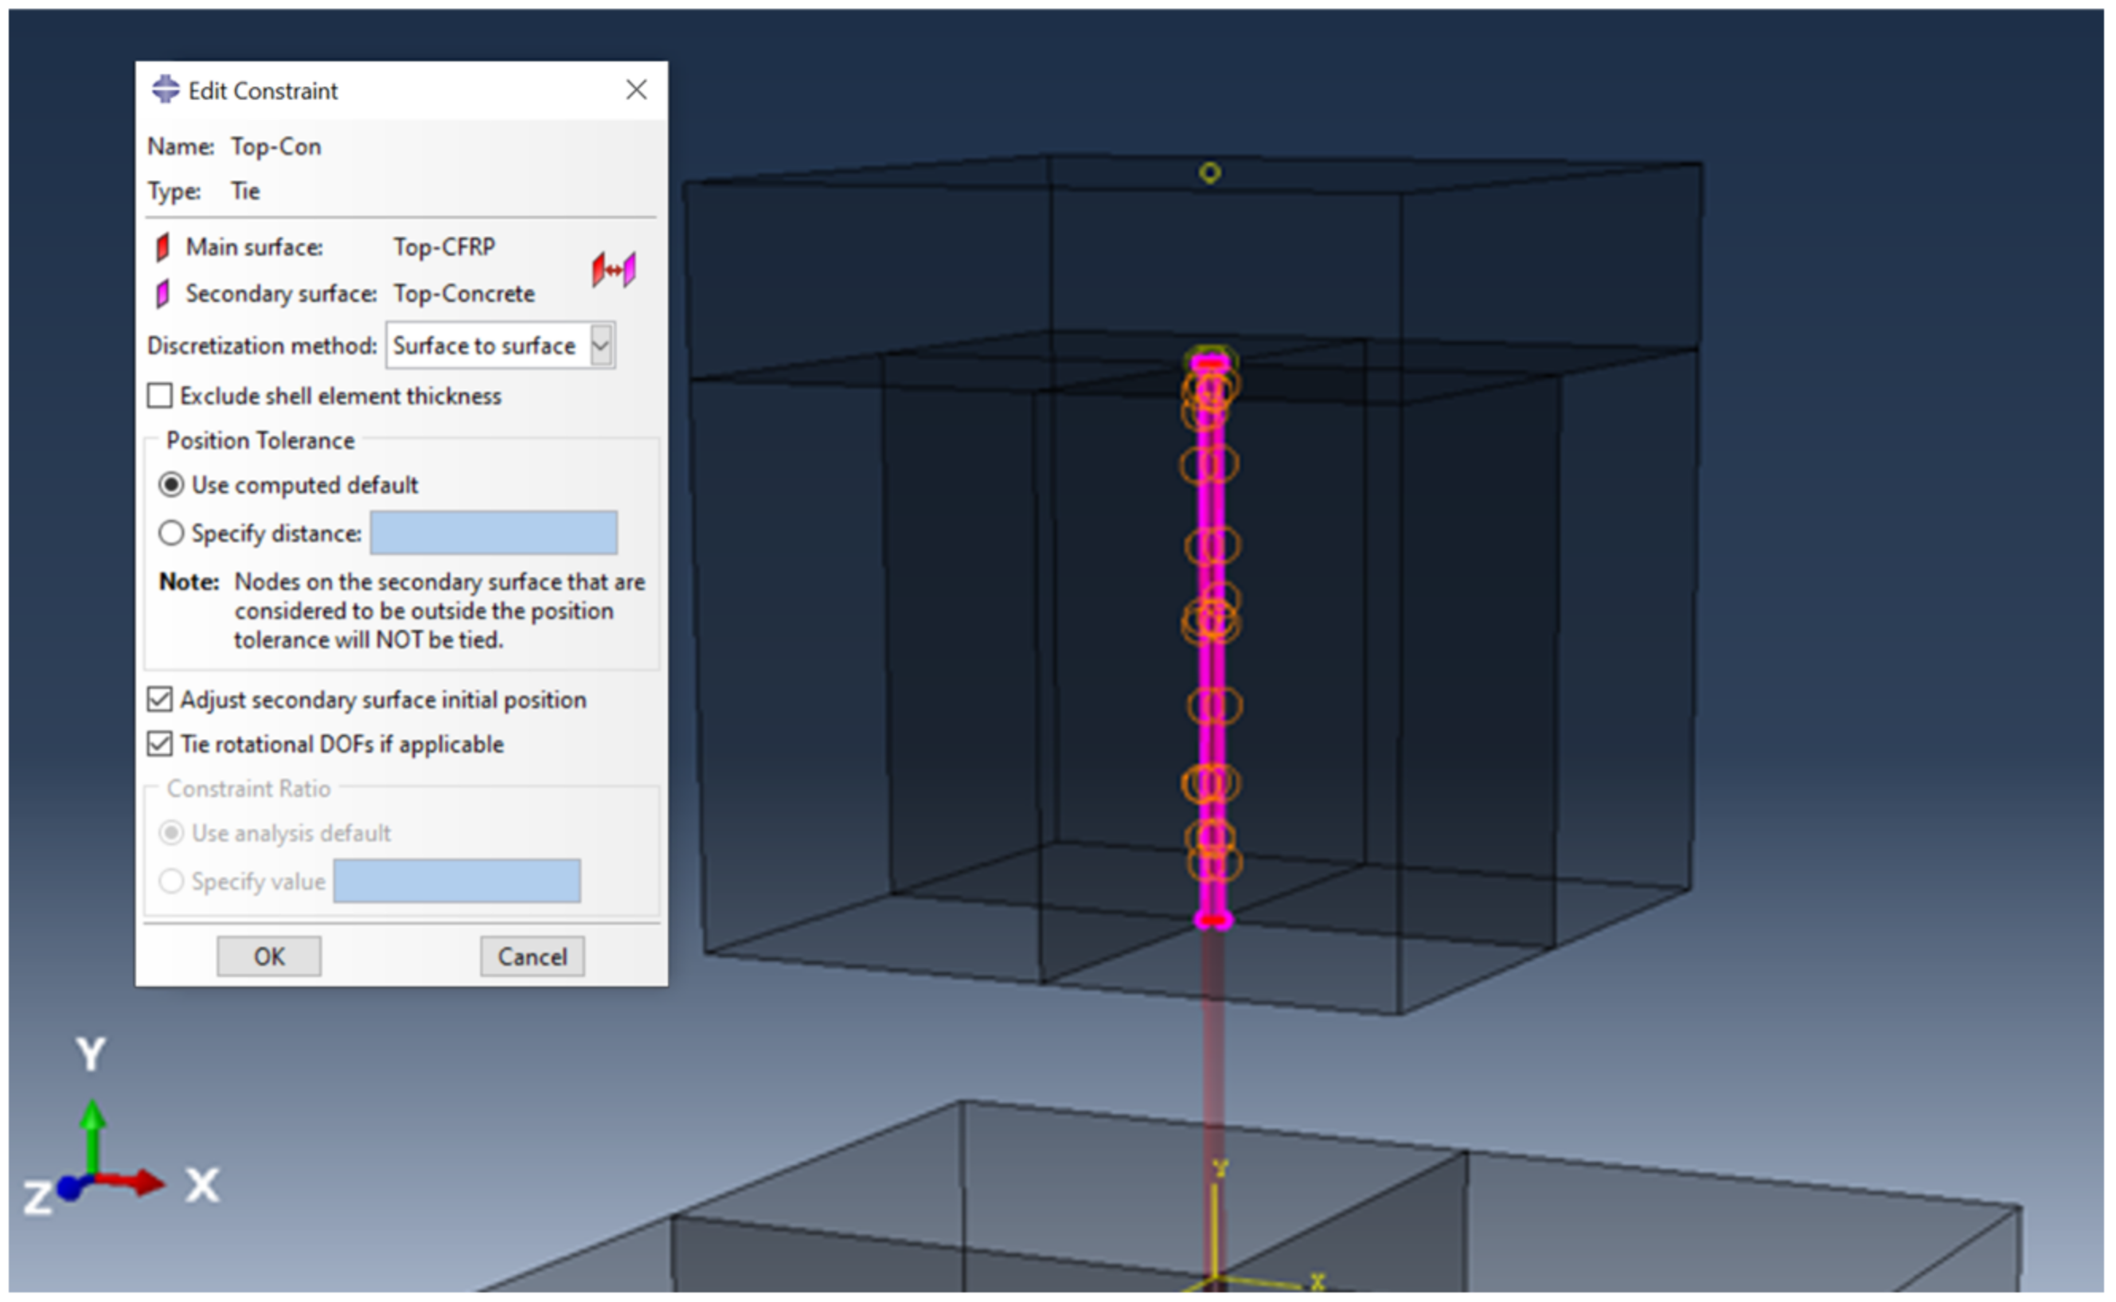Click the Specify distance input field
Image resolution: width=2116 pixels, height=1302 pixels.
click(494, 533)
